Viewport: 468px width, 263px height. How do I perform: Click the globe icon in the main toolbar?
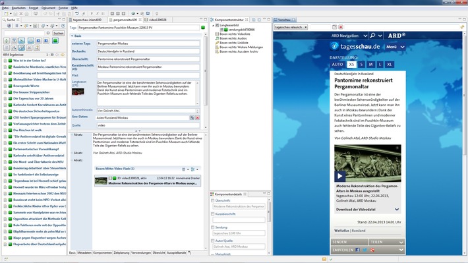133,14
